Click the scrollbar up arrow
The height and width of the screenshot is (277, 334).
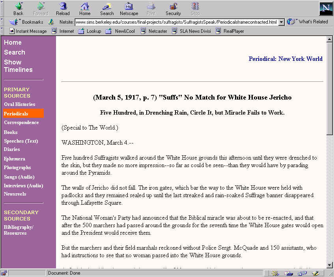(329, 39)
